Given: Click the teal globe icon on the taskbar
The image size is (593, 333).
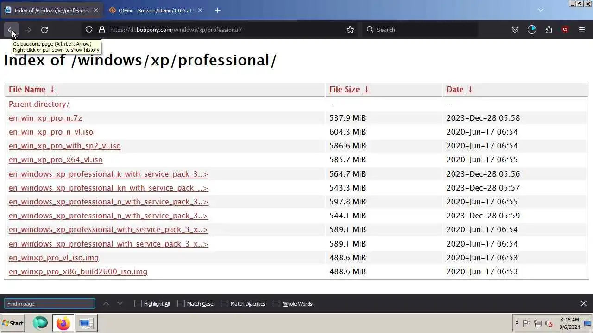Looking at the screenshot, I should tap(40, 323).
